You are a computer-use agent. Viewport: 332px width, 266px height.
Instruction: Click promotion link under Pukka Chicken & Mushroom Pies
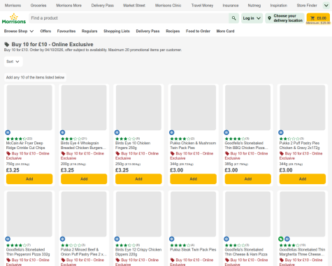pos(192,155)
